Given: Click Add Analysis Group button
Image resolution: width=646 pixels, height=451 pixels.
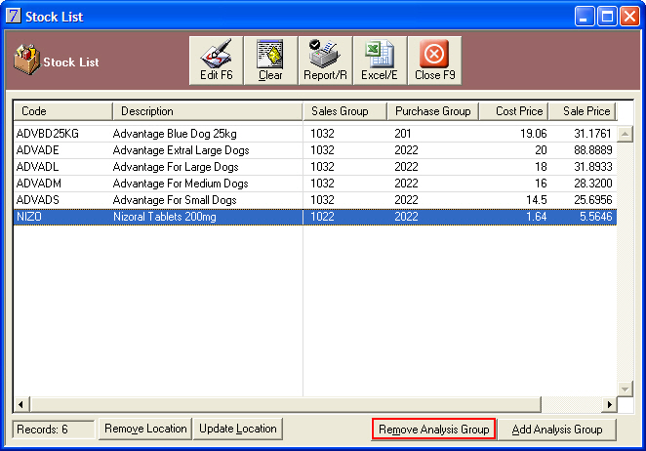Looking at the screenshot, I should coord(557,430).
